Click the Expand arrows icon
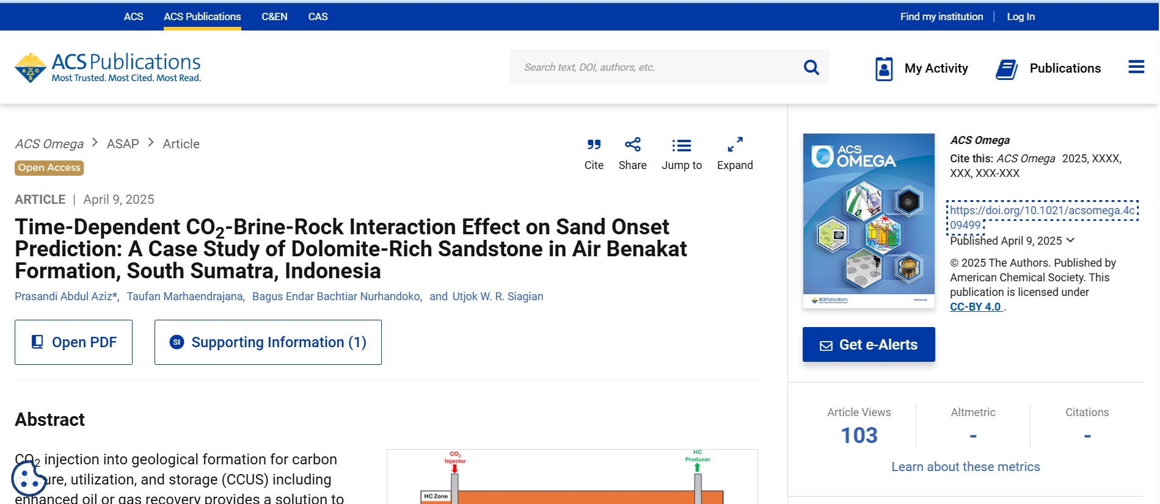The width and height of the screenshot is (1160, 504). tap(735, 145)
